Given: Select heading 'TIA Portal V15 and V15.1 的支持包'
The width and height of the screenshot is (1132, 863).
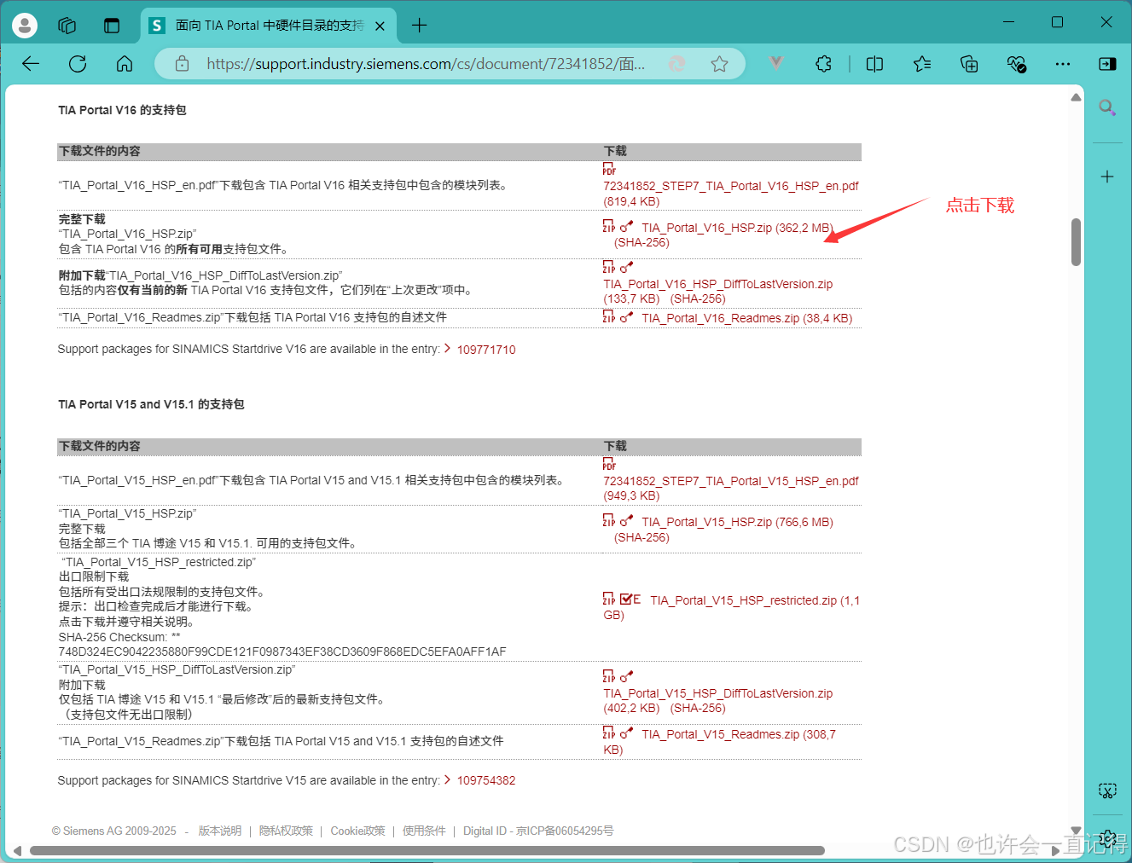Looking at the screenshot, I should (151, 404).
